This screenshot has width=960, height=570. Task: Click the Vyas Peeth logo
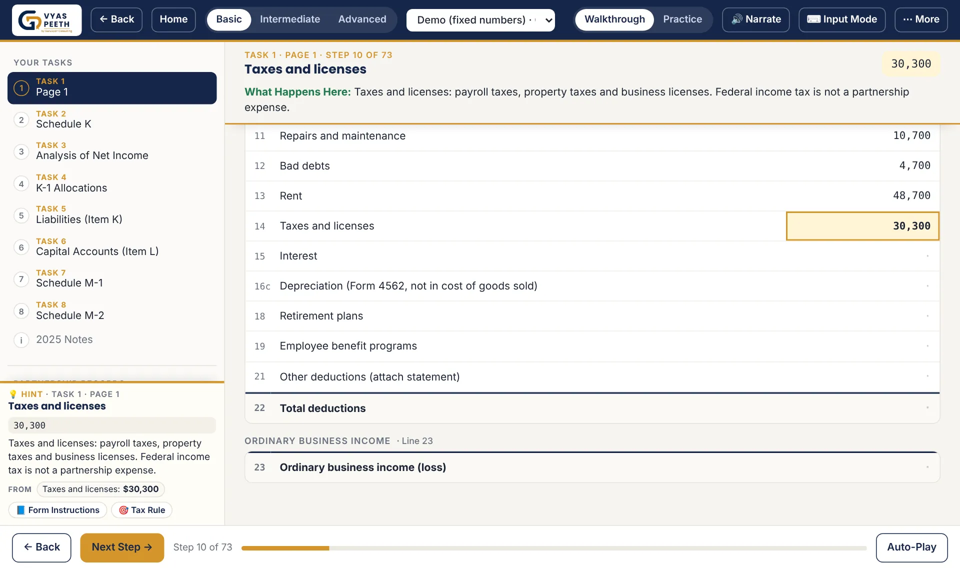47,20
